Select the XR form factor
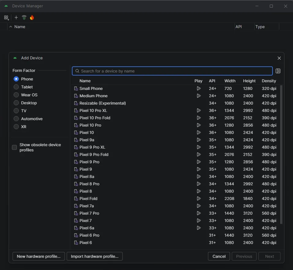This screenshot has height=270, width=293. [16, 127]
